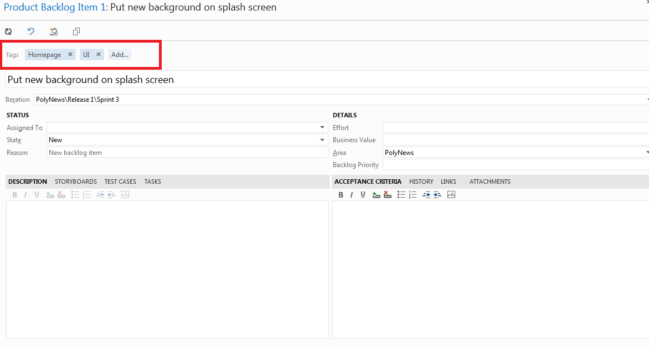This screenshot has height=348, width=649.
Task: Open the Storyboards tab
Action: [x=76, y=181]
